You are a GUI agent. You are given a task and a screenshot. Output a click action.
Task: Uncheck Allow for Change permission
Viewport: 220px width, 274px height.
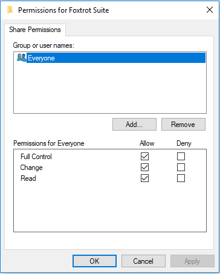click(x=144, y=168)
